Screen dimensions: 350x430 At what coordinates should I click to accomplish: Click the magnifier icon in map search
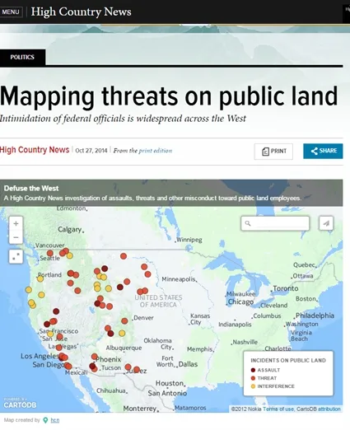[x=248, y=223]
